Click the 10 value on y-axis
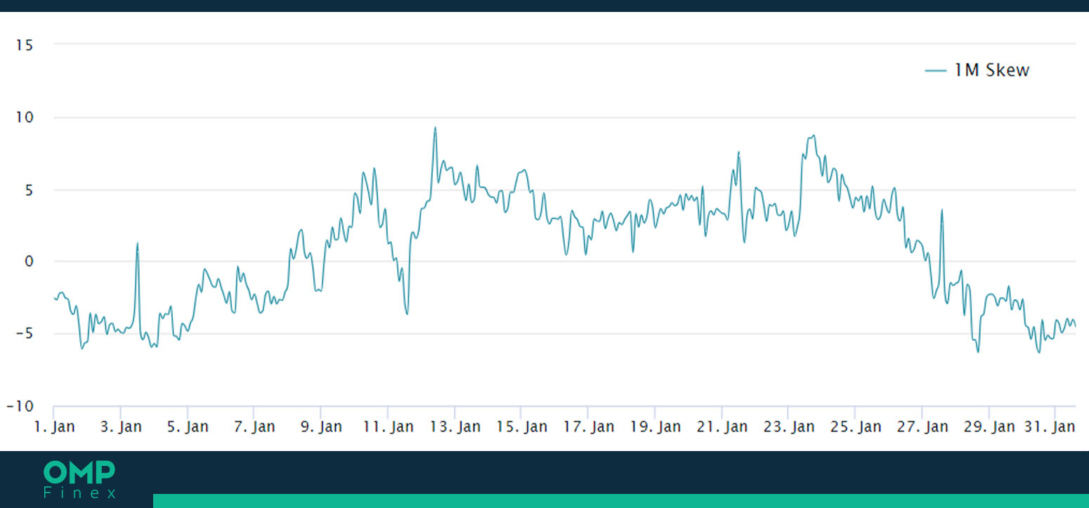Viewport: 1089px width, 508px height. [x=25, y=117]
